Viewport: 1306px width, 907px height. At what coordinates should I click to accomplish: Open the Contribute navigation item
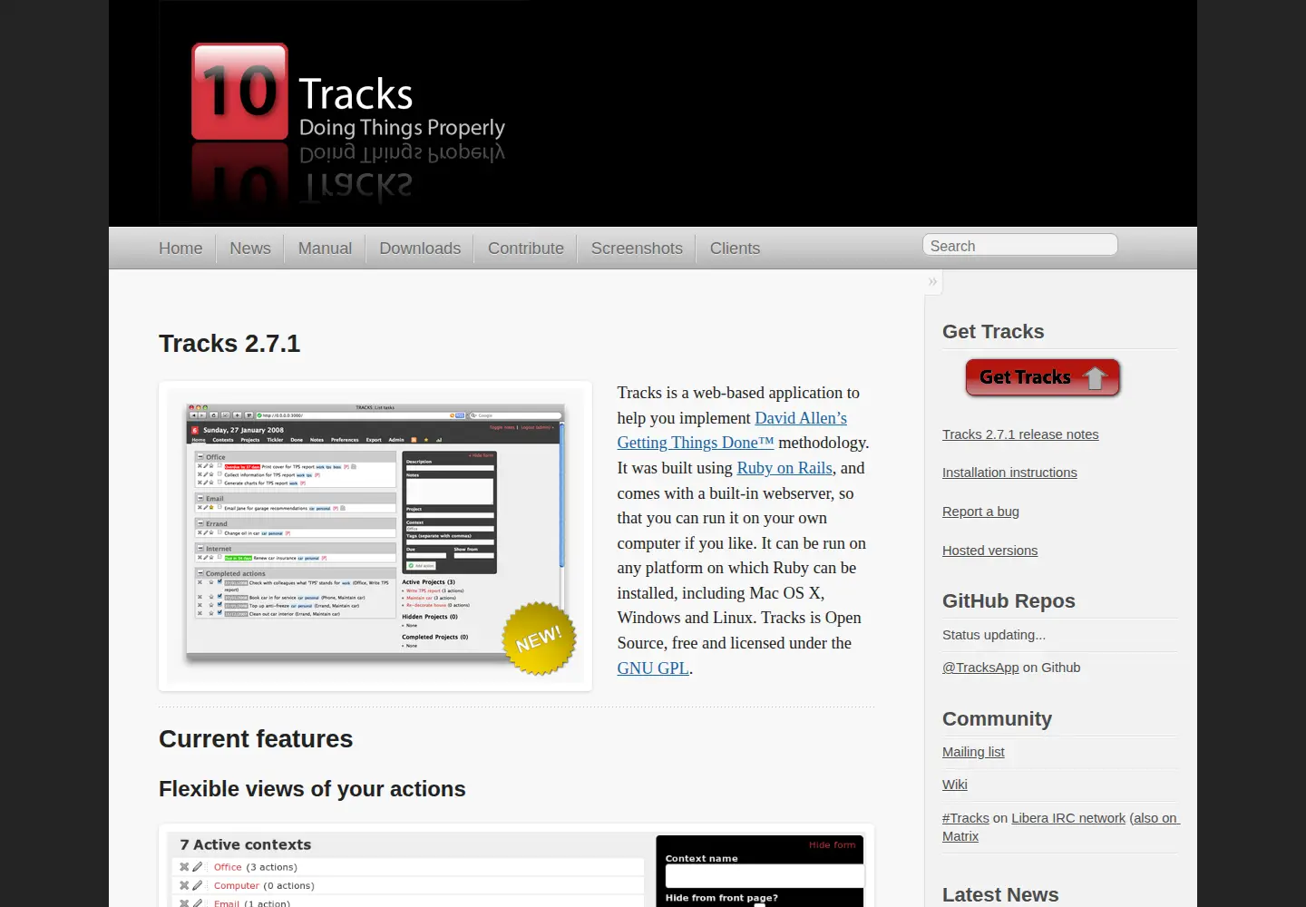526,249
